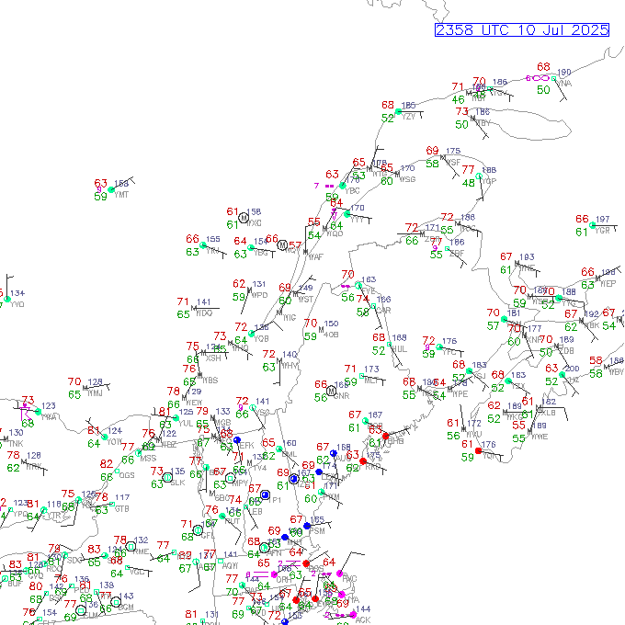Image resolution: width=625 pixels, height=625 pixels.
Task: Click the ELM station label
Action: (x=91, y=615)
